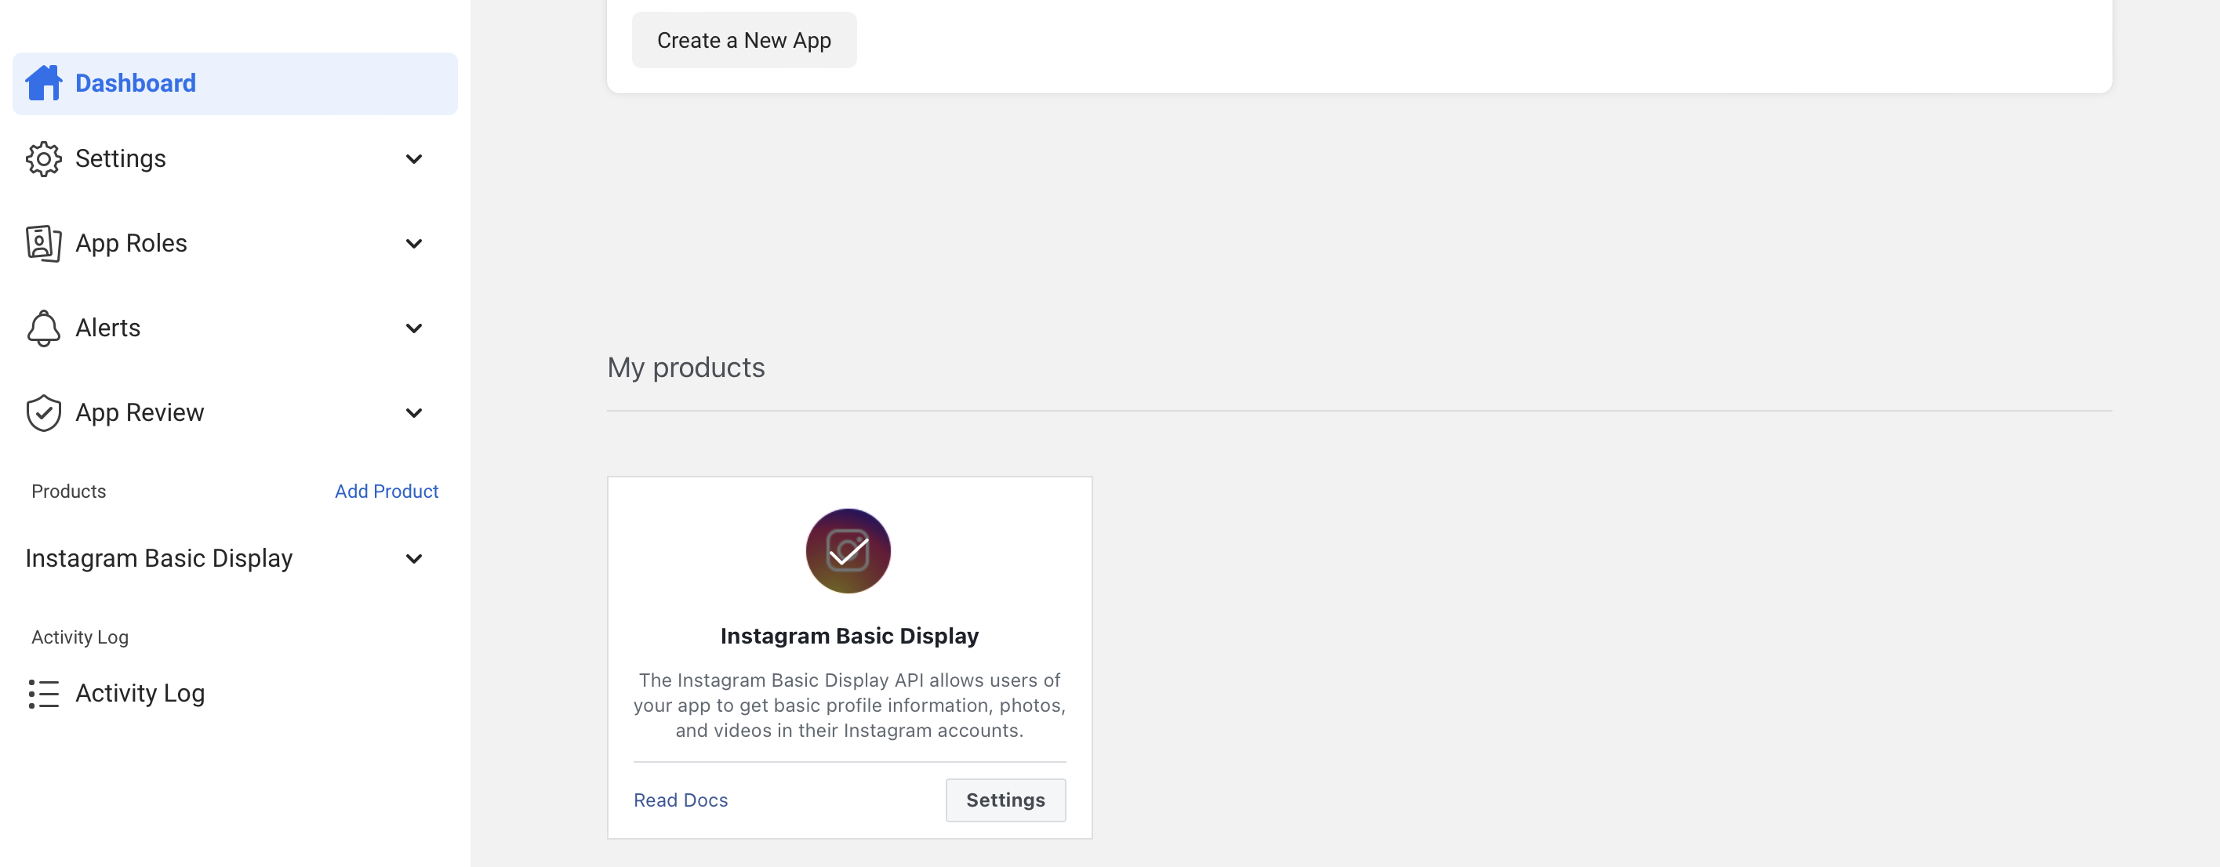
Task: Click the App Review shield icon
Action: tap(43, 413)
